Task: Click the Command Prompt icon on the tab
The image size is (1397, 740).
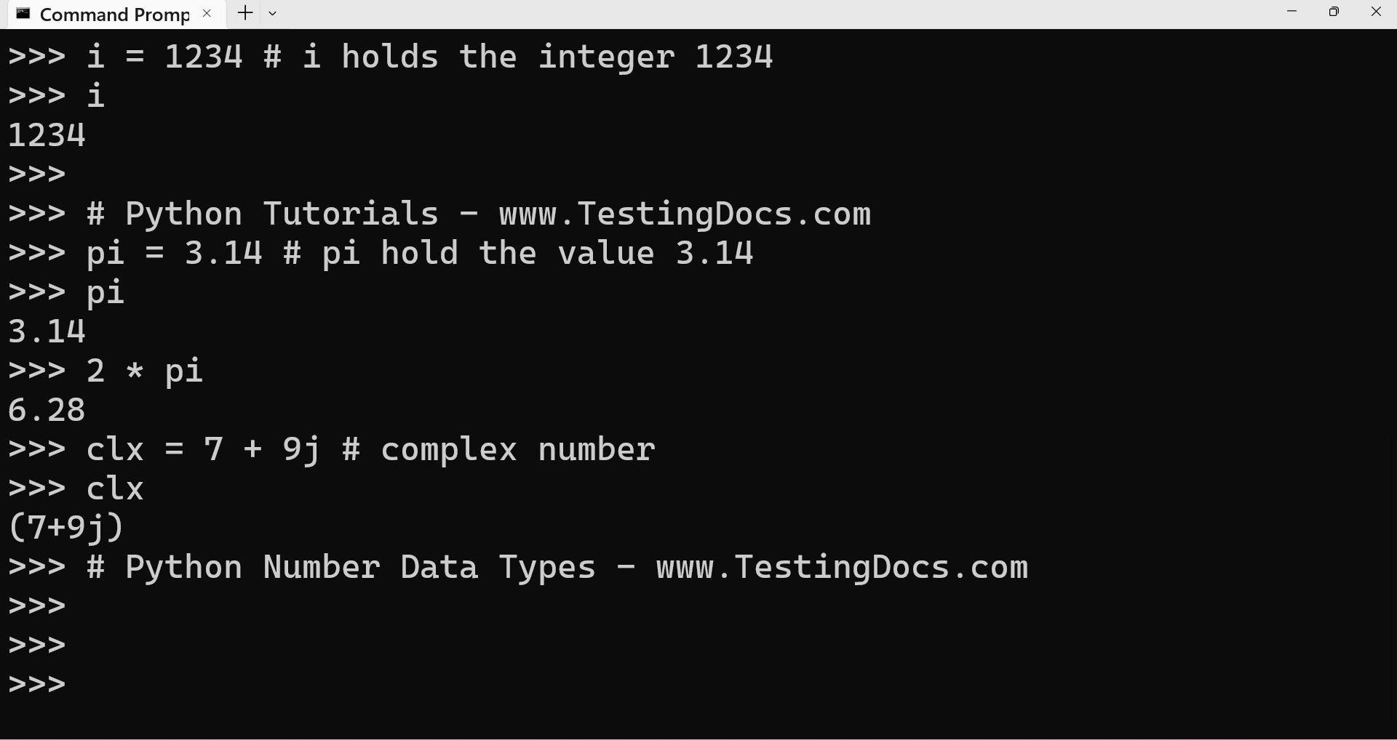Action: [x=22, y=13]
